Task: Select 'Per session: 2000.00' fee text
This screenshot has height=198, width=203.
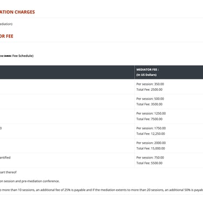Action: [x=151, y=143]
